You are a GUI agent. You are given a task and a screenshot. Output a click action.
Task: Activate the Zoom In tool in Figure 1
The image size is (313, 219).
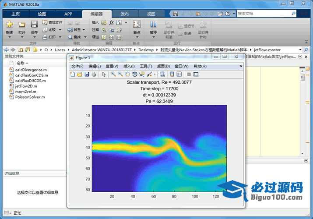(x=113, y=74)
